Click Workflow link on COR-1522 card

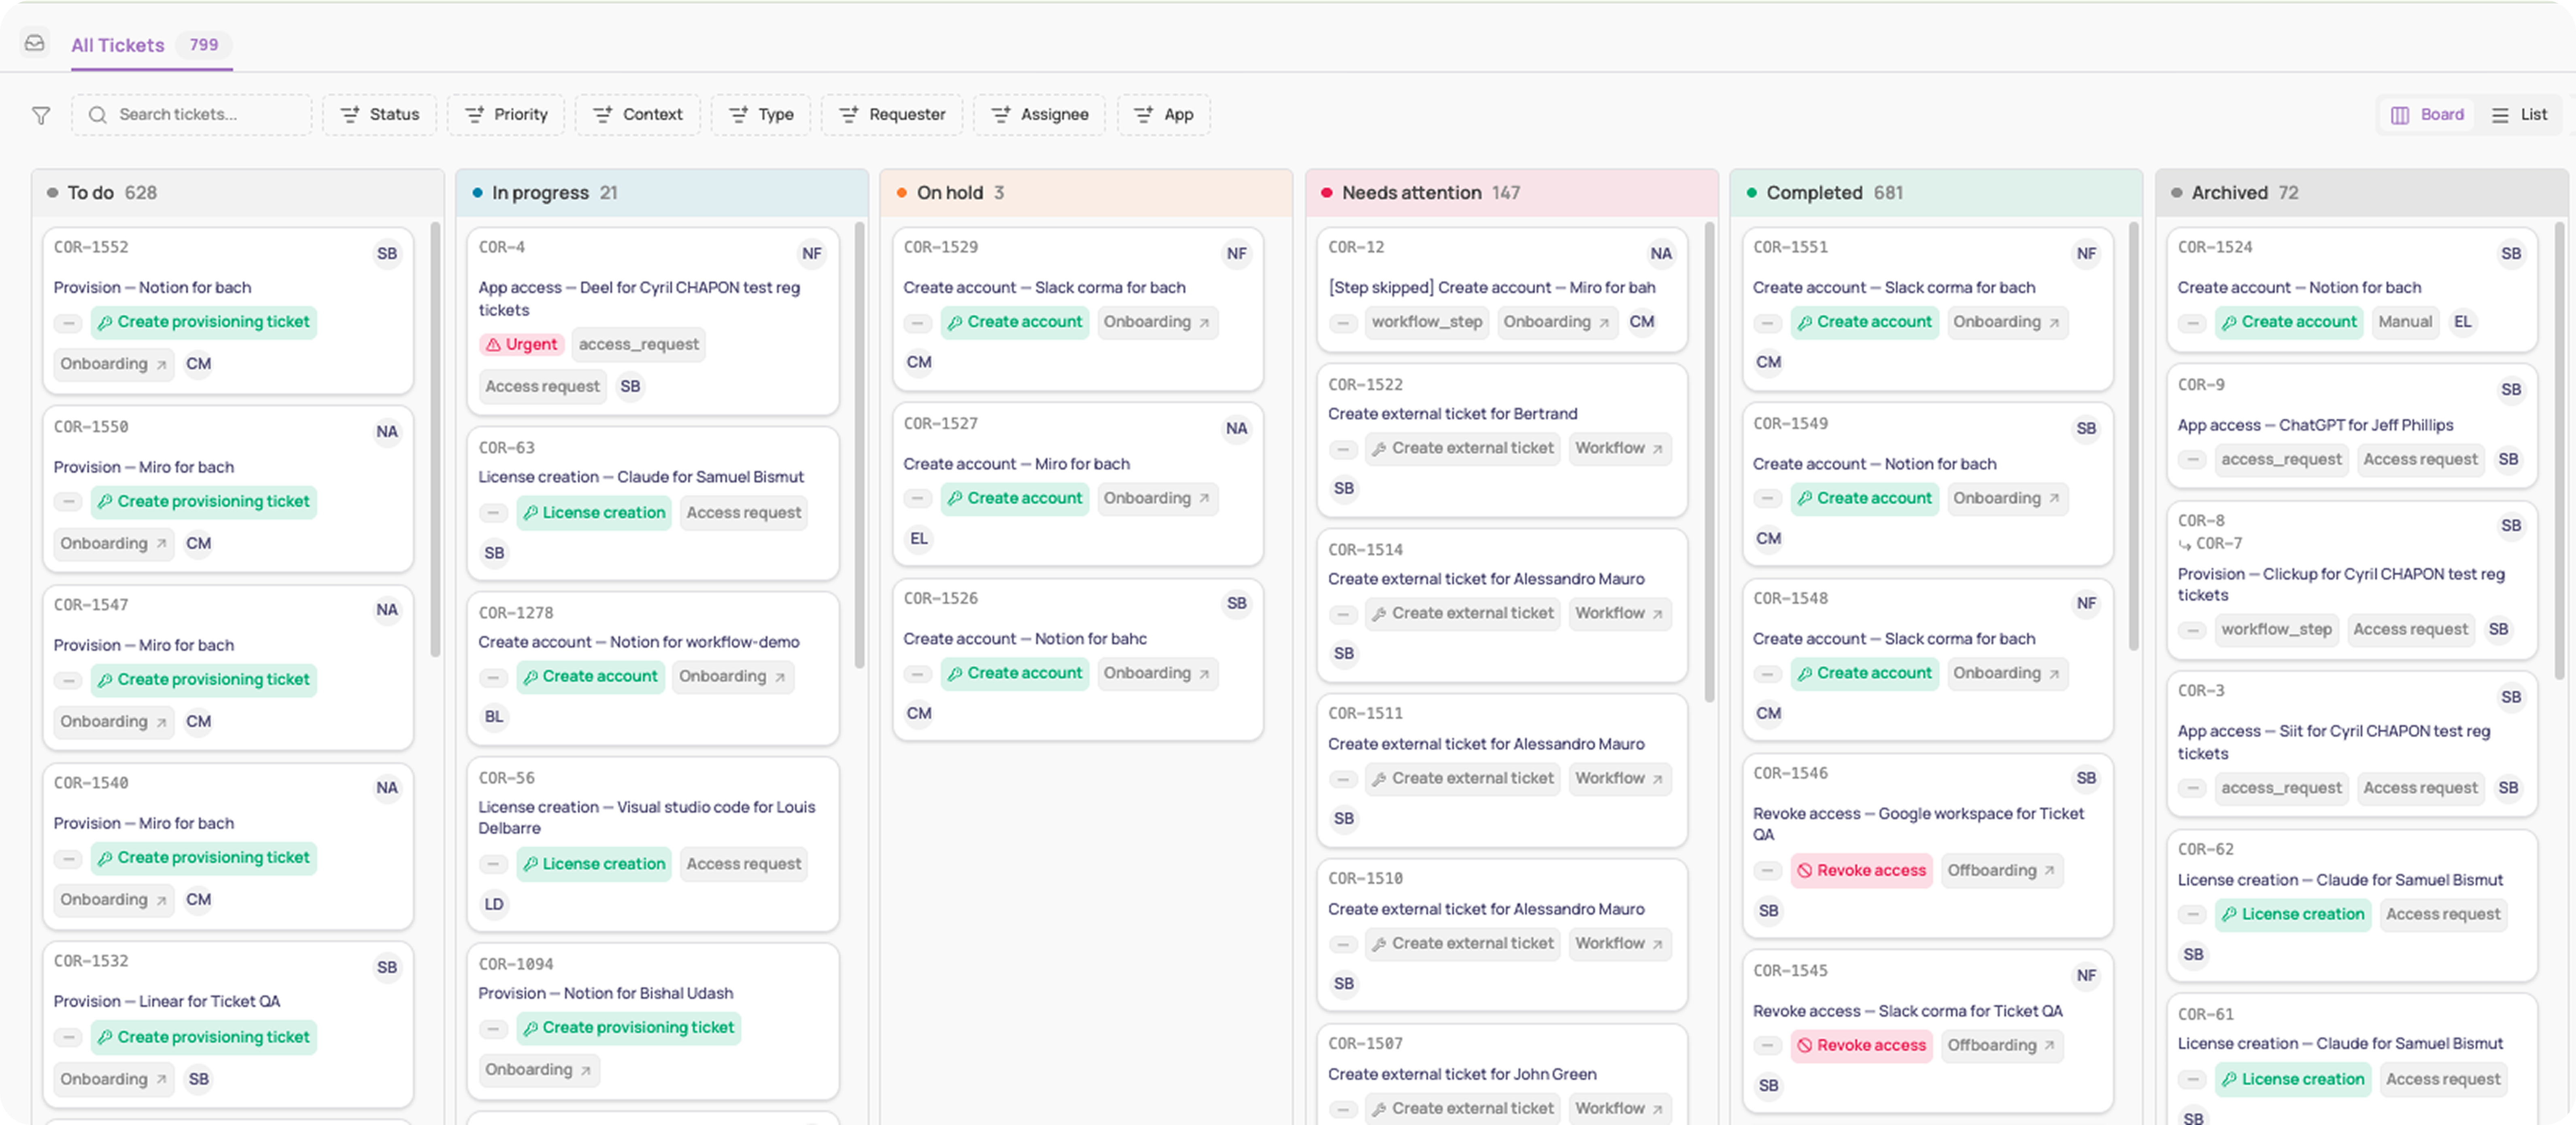coord(1620,449)
